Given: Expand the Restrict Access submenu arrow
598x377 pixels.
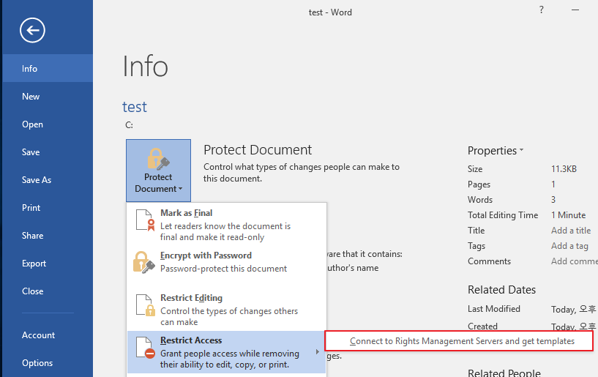Looking at the screenshot, I should (318, 352).
